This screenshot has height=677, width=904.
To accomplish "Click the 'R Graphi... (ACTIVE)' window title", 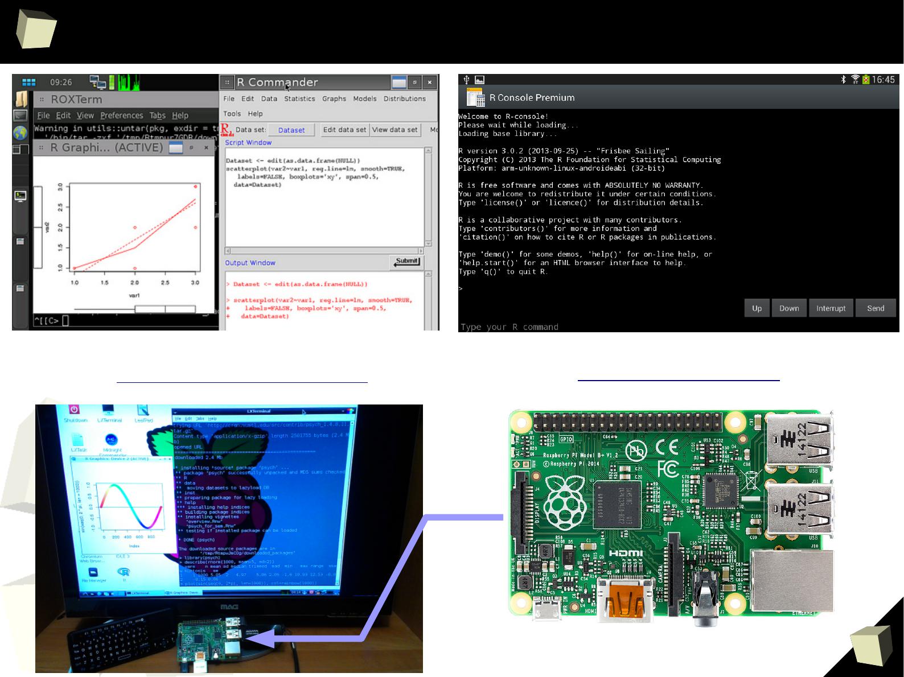I will click(107, 147).
